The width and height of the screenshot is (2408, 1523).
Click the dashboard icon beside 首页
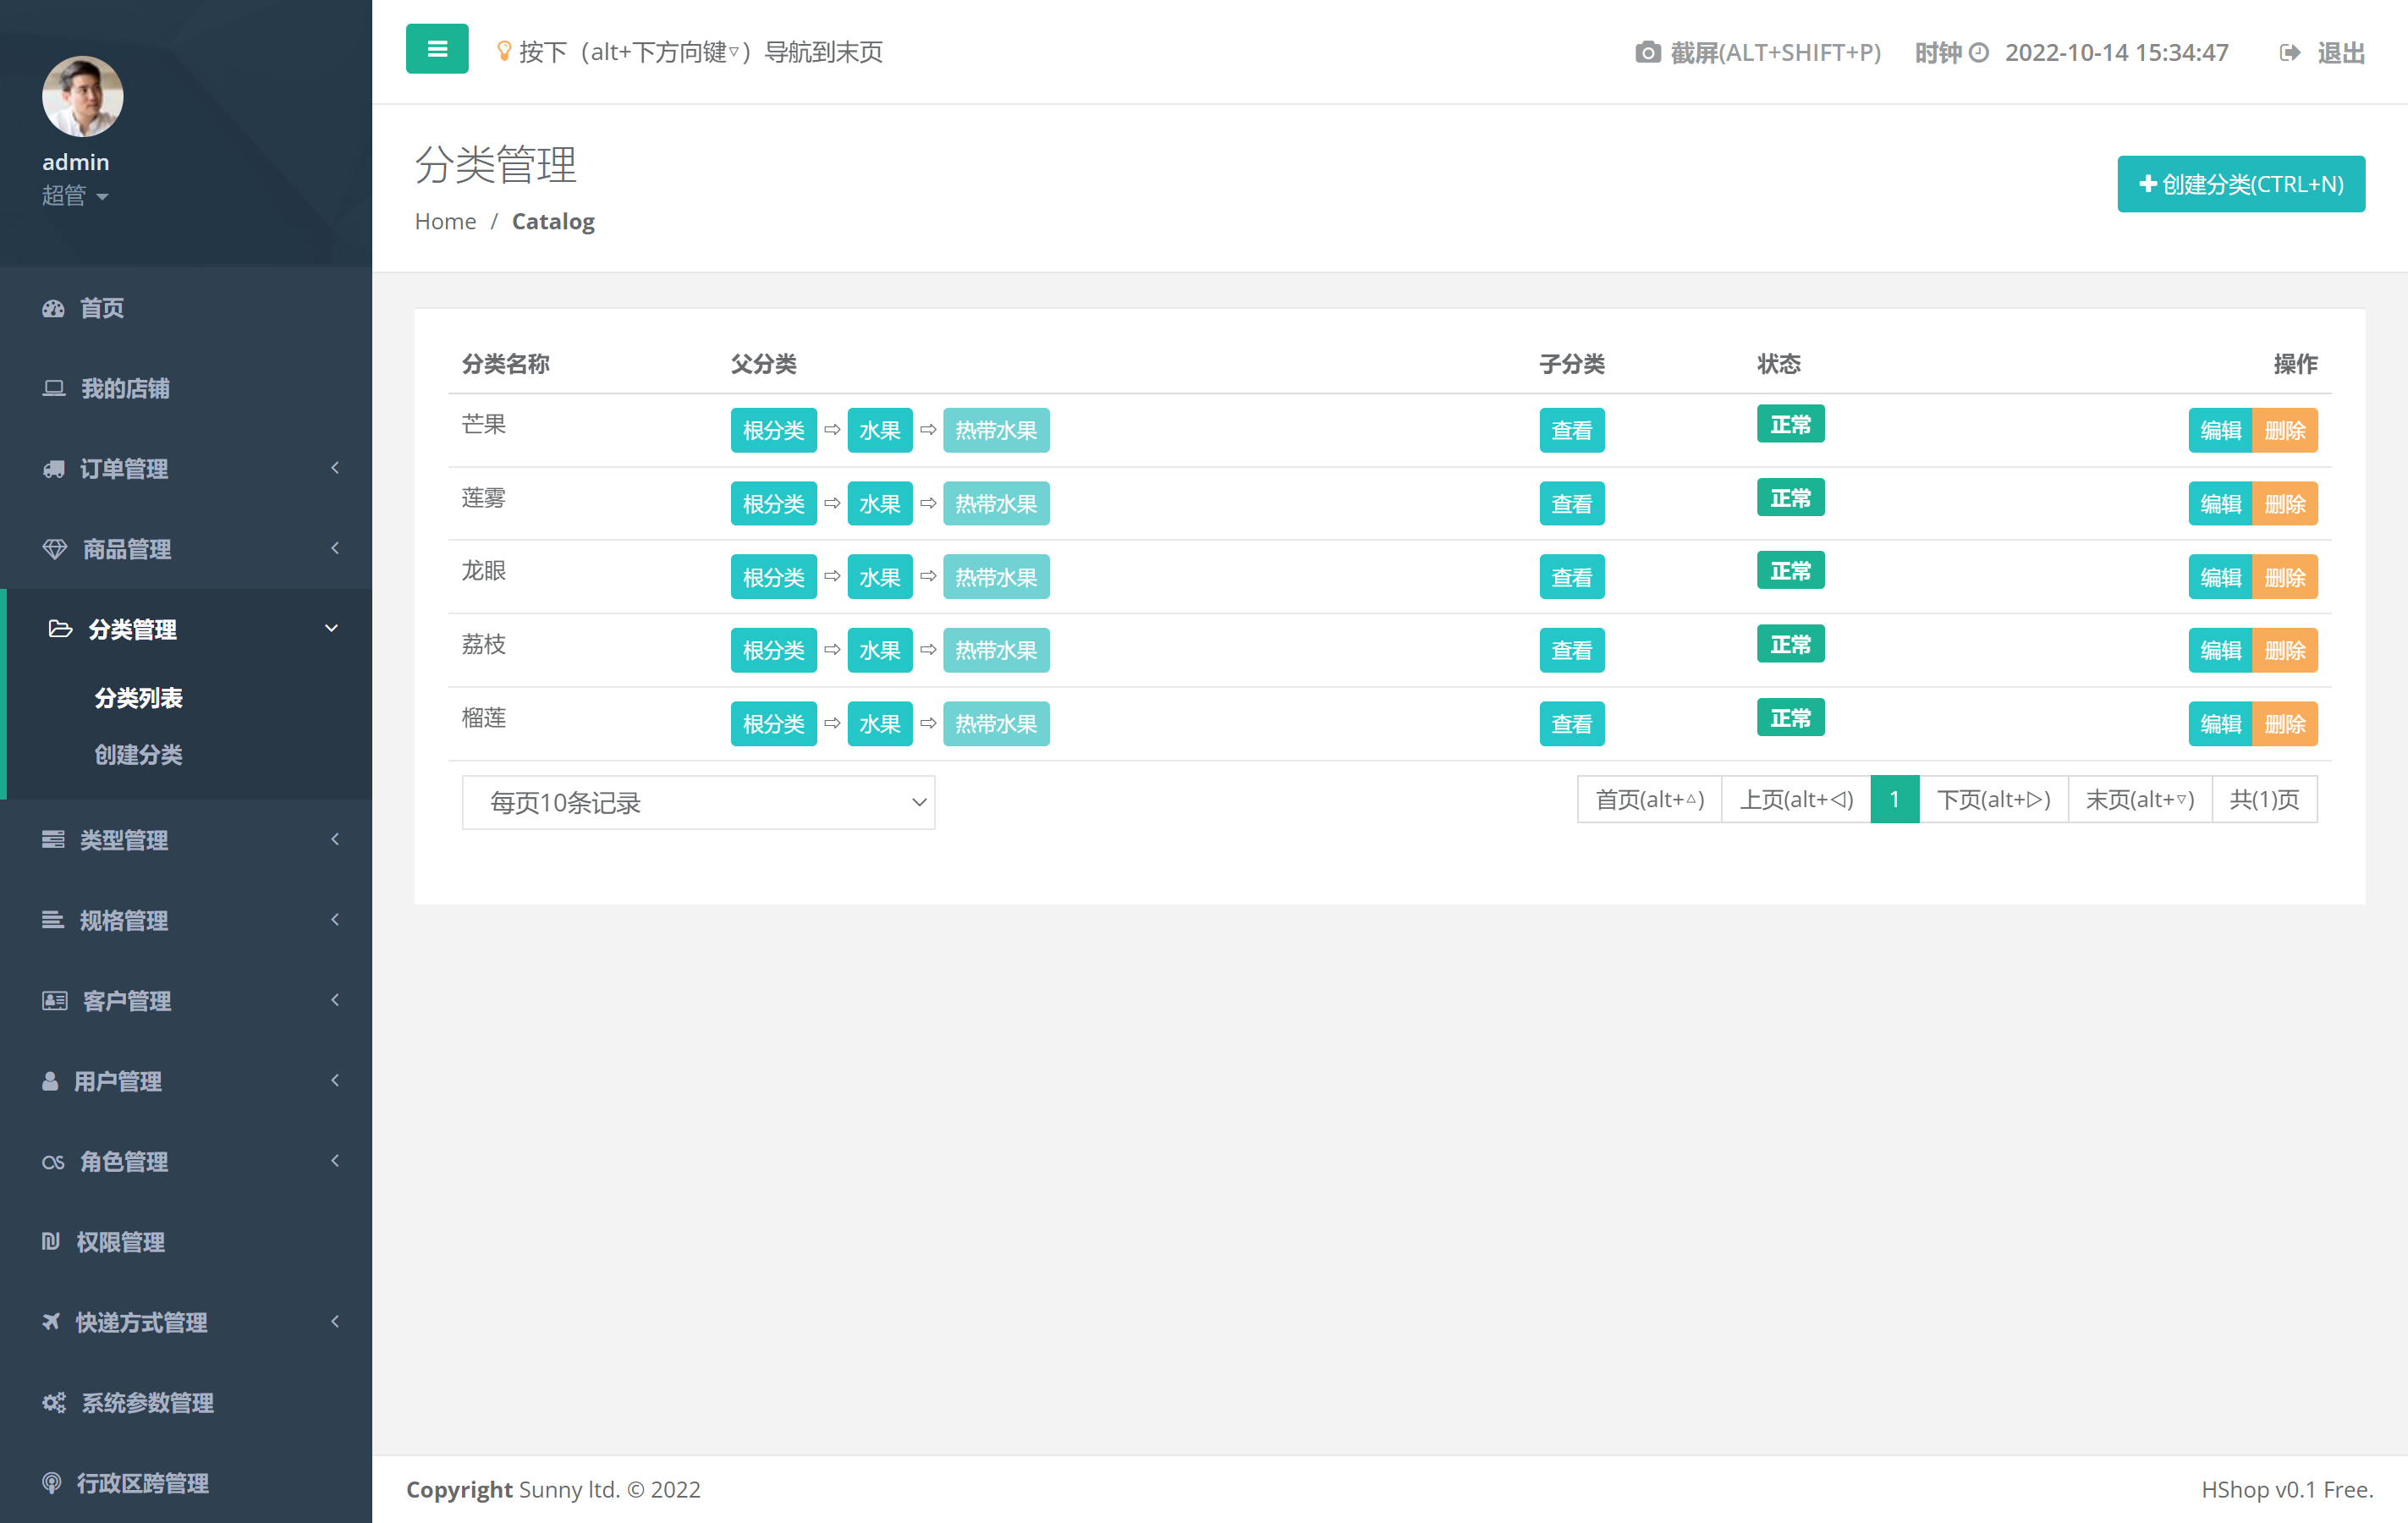click(53, 308)
